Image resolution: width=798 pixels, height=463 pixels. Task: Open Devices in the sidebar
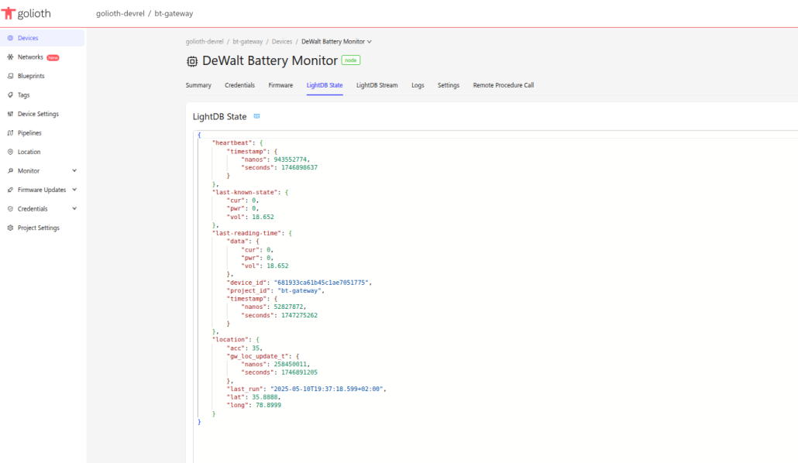coord(43,38)
